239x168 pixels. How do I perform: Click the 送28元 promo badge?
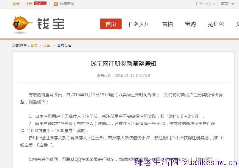(40, 3)
